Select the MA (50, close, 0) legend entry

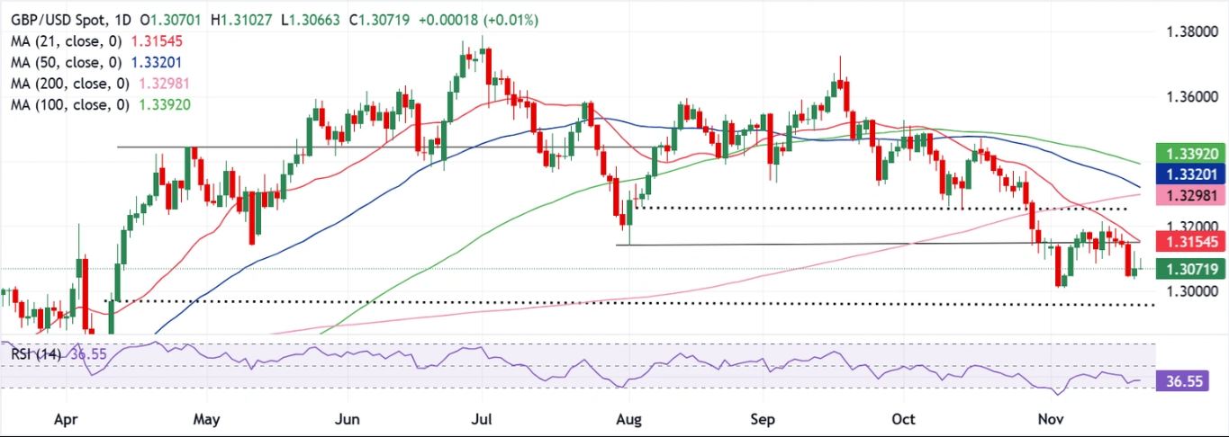pos(65,63)
